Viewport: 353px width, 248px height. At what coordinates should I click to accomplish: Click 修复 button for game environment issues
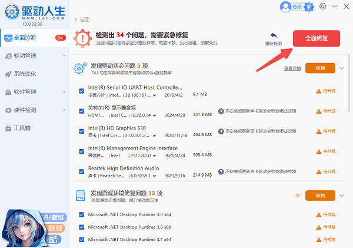tap(320, 195)
